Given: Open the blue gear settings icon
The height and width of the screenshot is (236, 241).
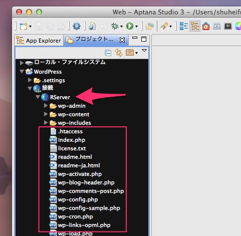Looking at the screenshot, I should point(77,26).
